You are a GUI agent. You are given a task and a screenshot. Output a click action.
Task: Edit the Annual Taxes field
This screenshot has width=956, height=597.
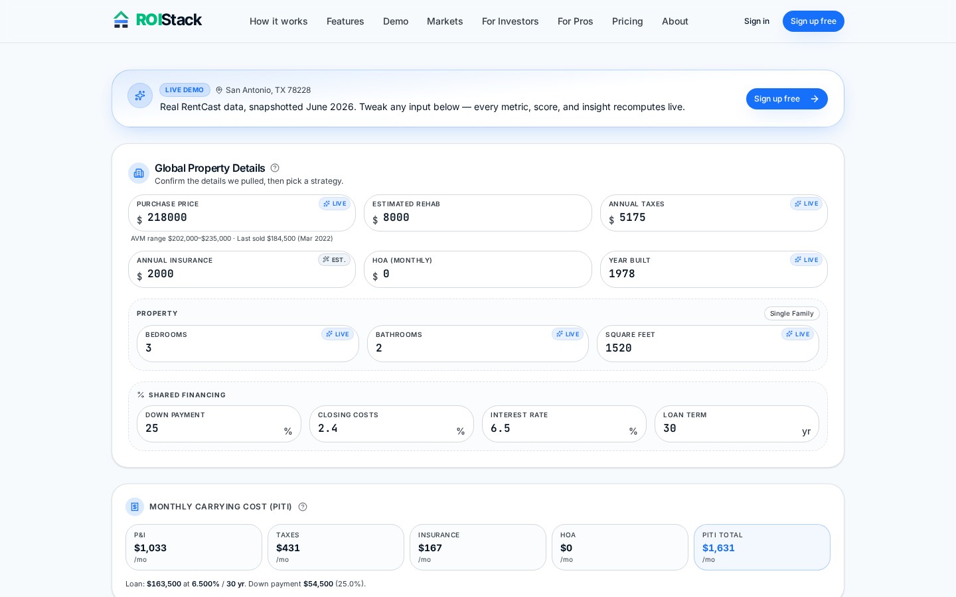(714, 213)
